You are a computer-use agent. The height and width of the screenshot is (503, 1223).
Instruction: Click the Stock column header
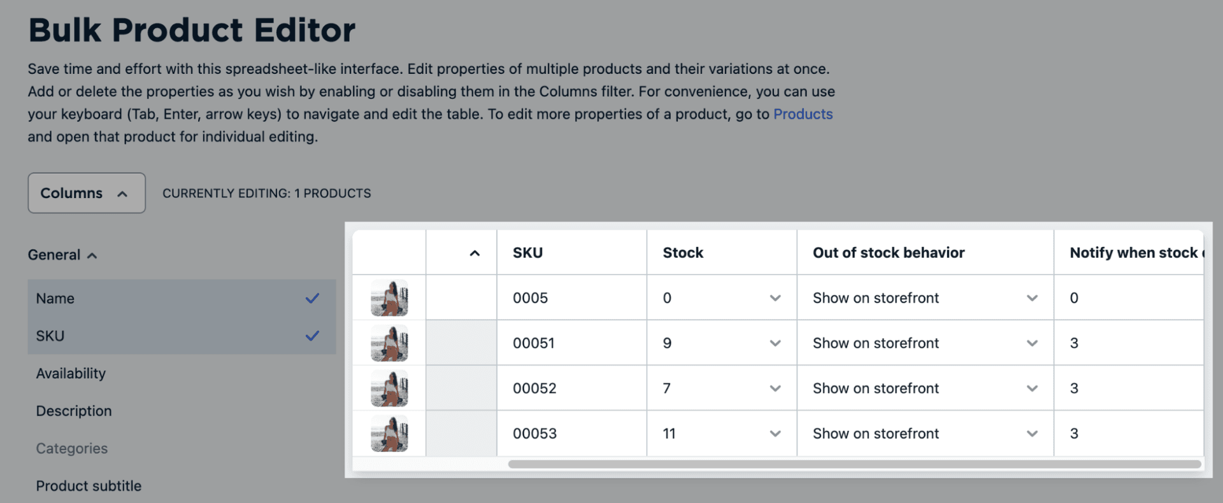(683, 253)
